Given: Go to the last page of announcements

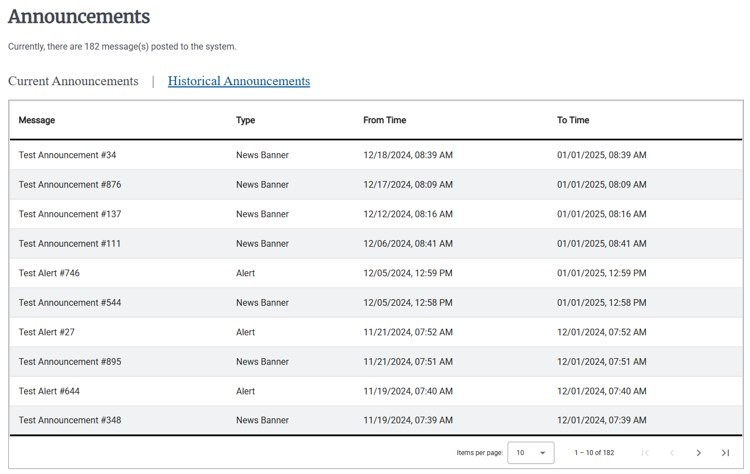Looking at the screenshot, I should (x=725, y=453).
